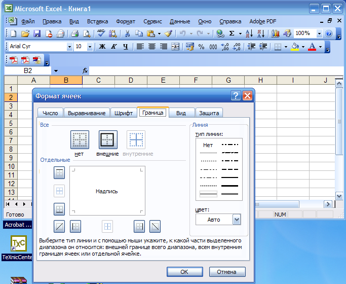
Task: Click the Insert Hyperlink globe icon
Action: point(220,33)
